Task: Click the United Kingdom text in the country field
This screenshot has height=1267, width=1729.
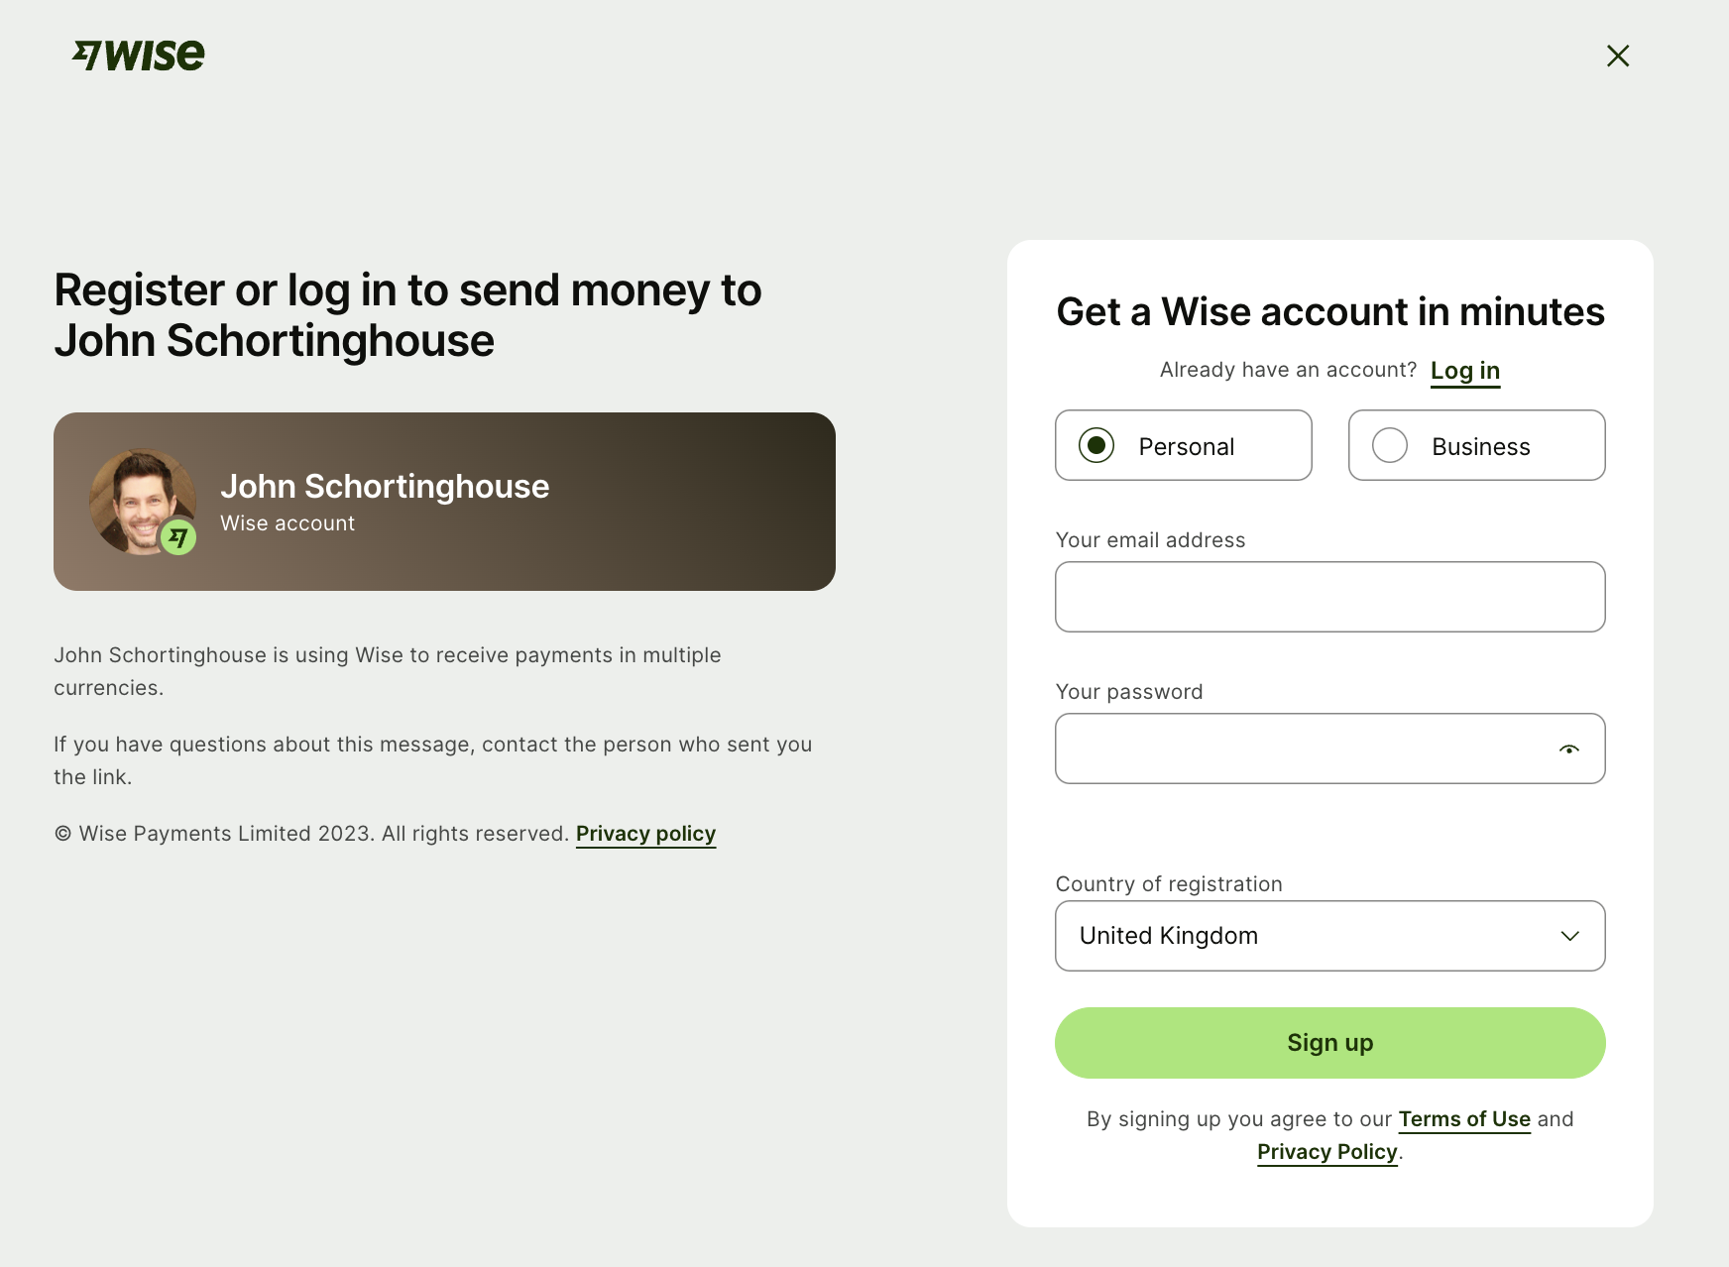Action: 1168,936
